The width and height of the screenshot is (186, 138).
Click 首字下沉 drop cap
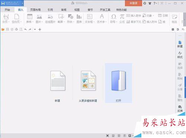click(x=134, y=22)
